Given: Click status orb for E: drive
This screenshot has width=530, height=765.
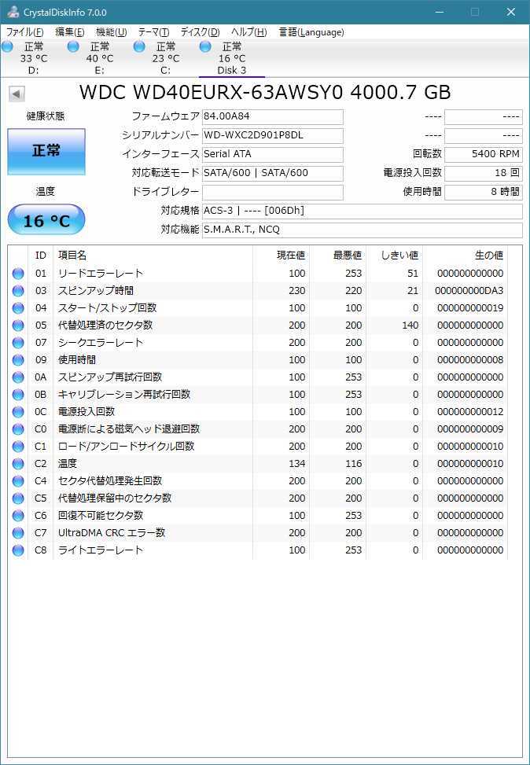Looking at the screenshot, I should (73, 47).
